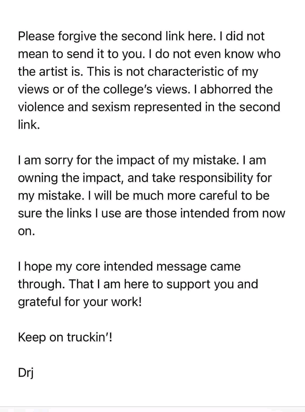The image size is (305, 412).
Task: Click the single word "link." ending paragraph one
Action: coord(29,125)
